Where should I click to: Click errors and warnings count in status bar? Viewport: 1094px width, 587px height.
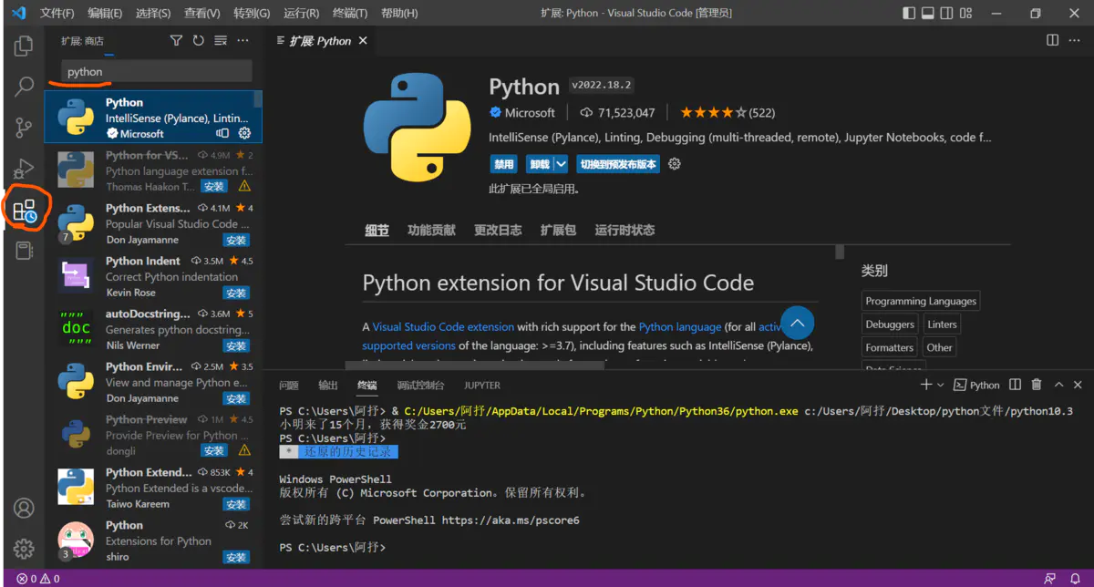(38, 579)
